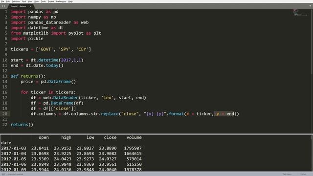Click the 'close' column string on line 19
The width and height of the screenshot is (313, 176).
coord(62,109)
